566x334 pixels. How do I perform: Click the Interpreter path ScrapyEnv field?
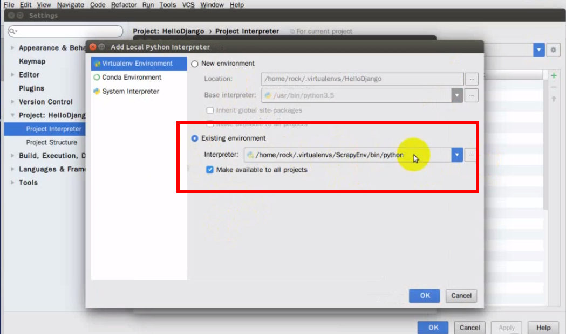[x=347, y=155]
